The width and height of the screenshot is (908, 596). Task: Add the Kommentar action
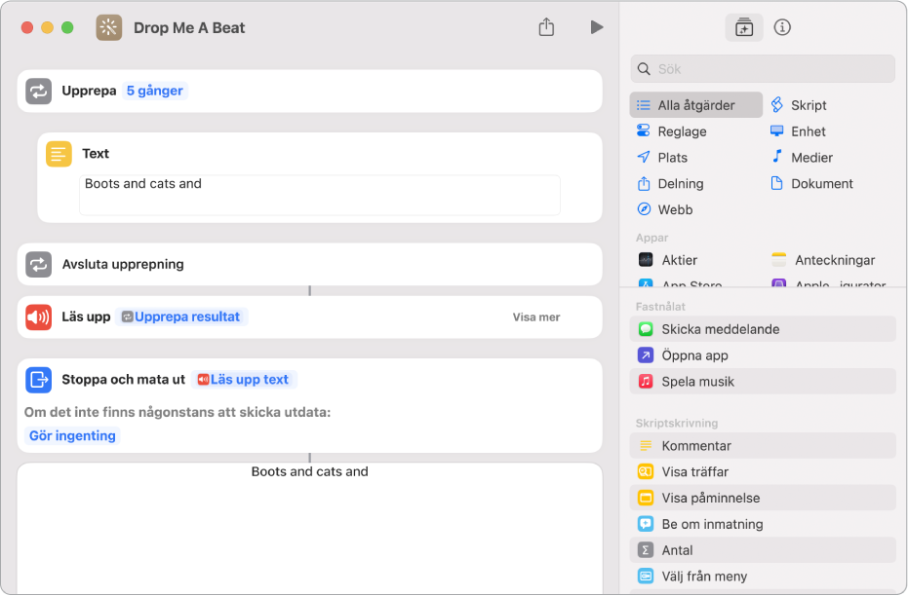pos(763,446)
